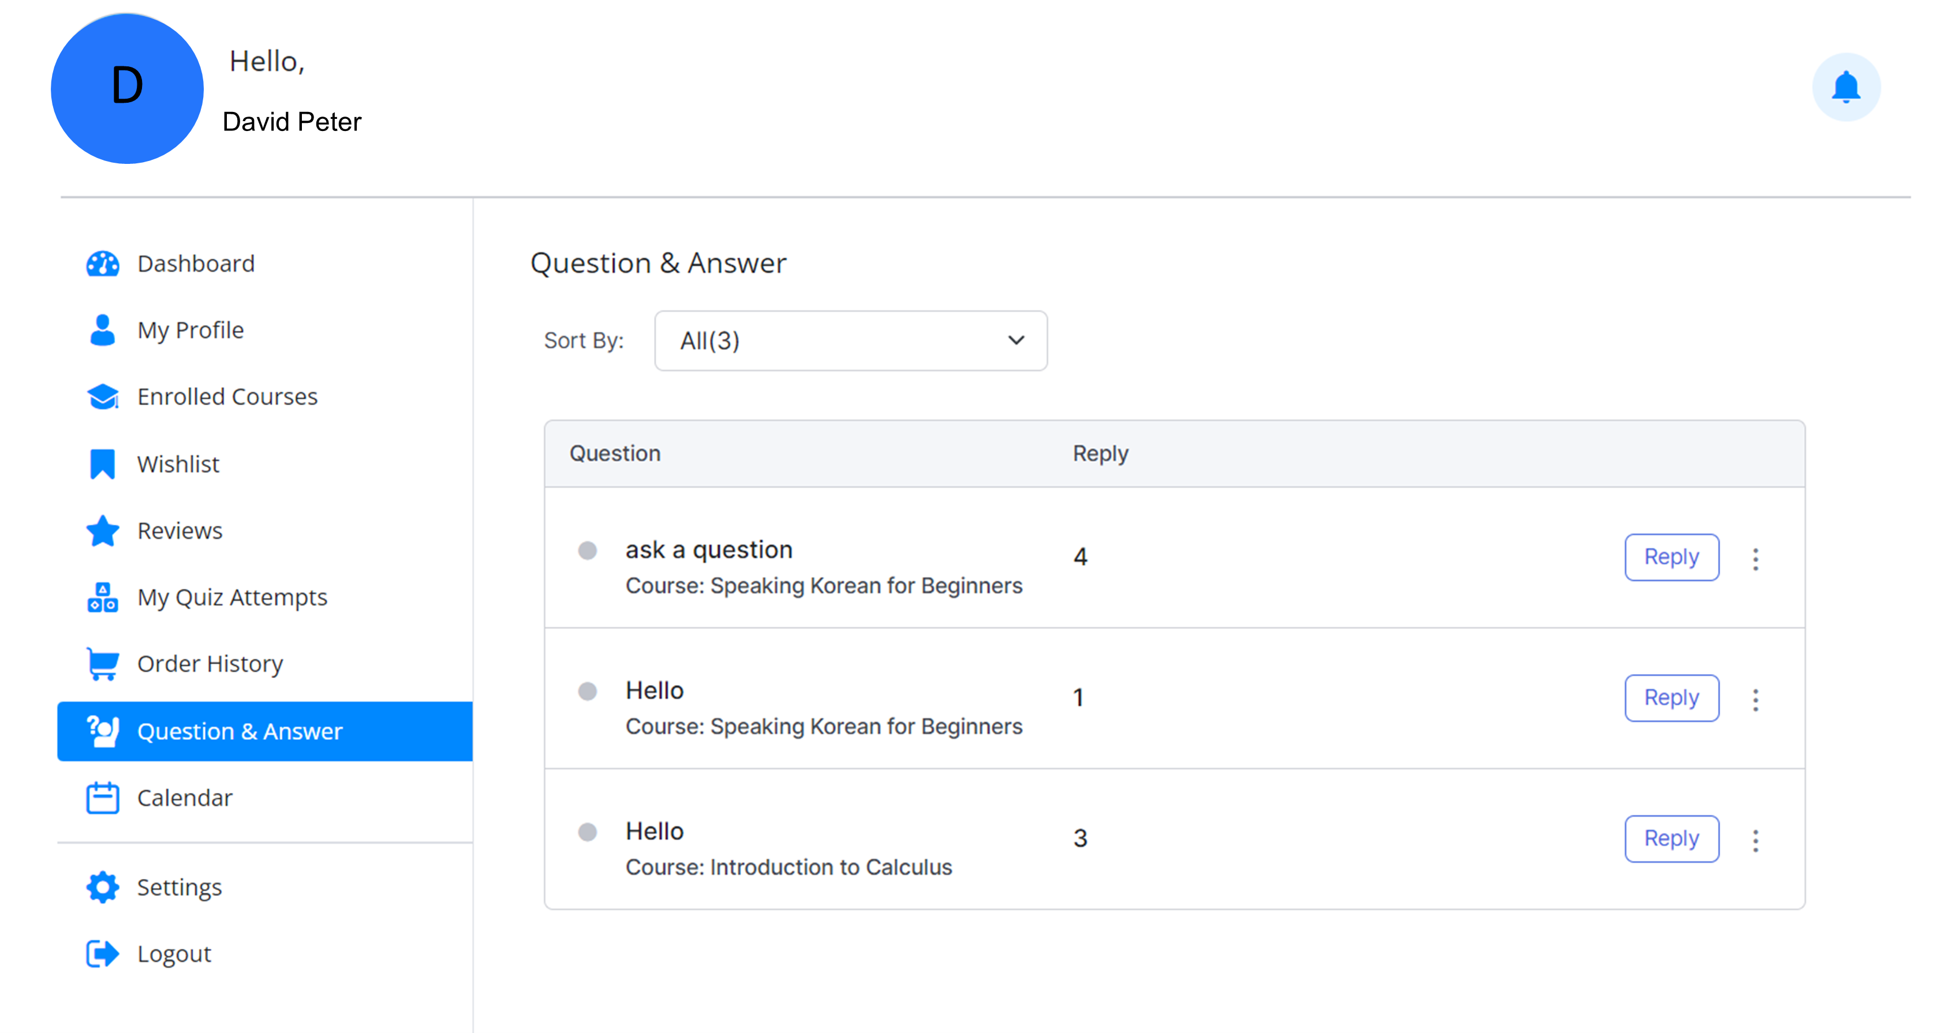Click the Wishlist bookmark icon
This screenshot has width=1950, height=1033.
click(102, 464)
